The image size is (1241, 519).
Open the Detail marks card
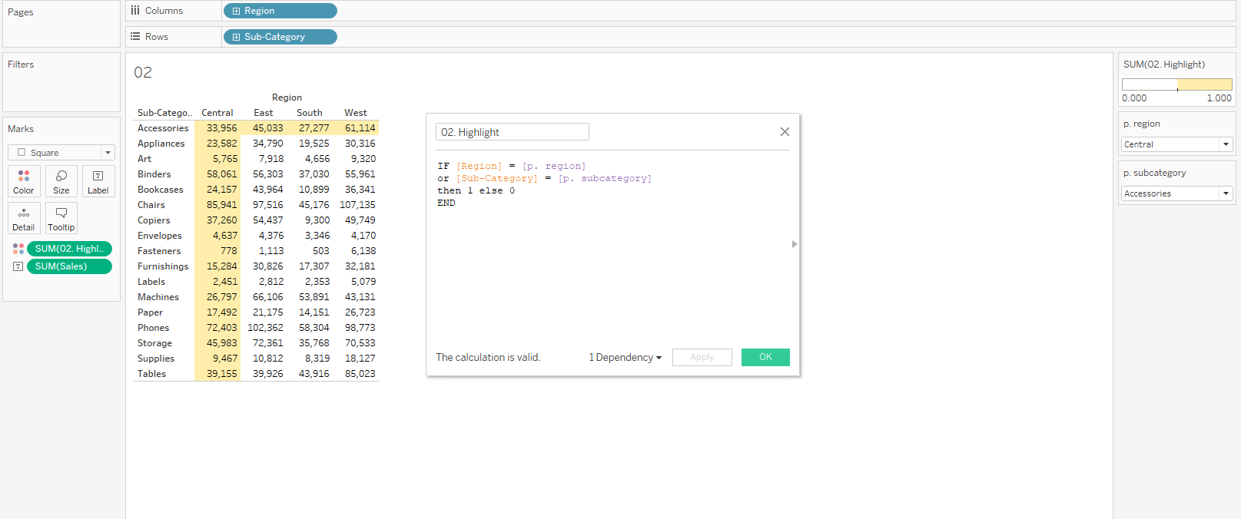[x=24, y=218]
